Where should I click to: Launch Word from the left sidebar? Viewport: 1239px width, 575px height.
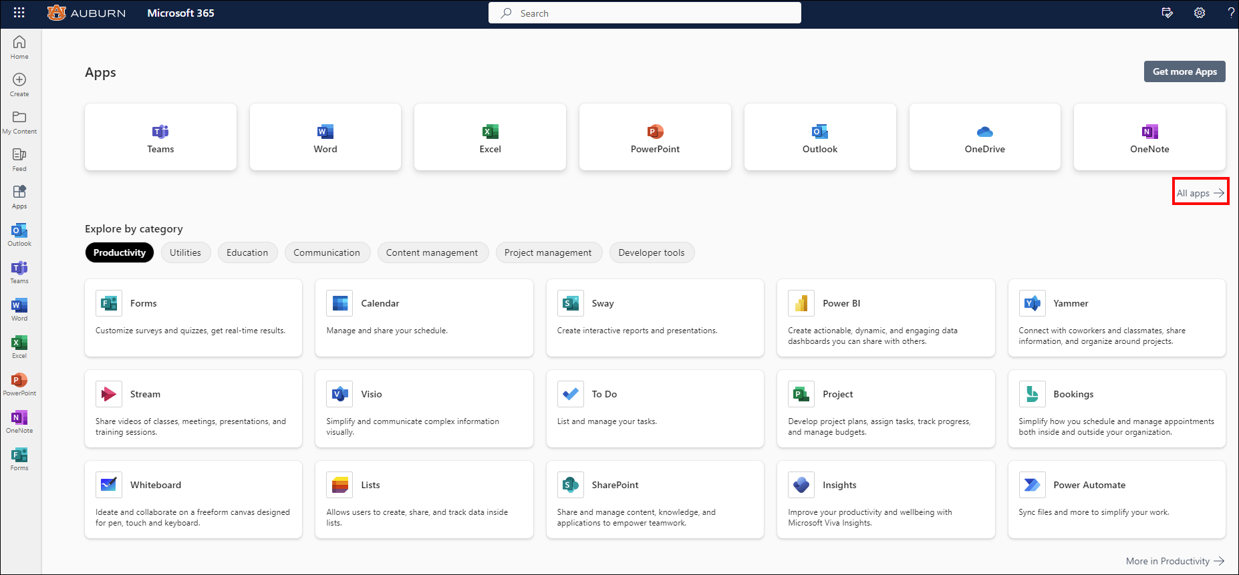19,309
